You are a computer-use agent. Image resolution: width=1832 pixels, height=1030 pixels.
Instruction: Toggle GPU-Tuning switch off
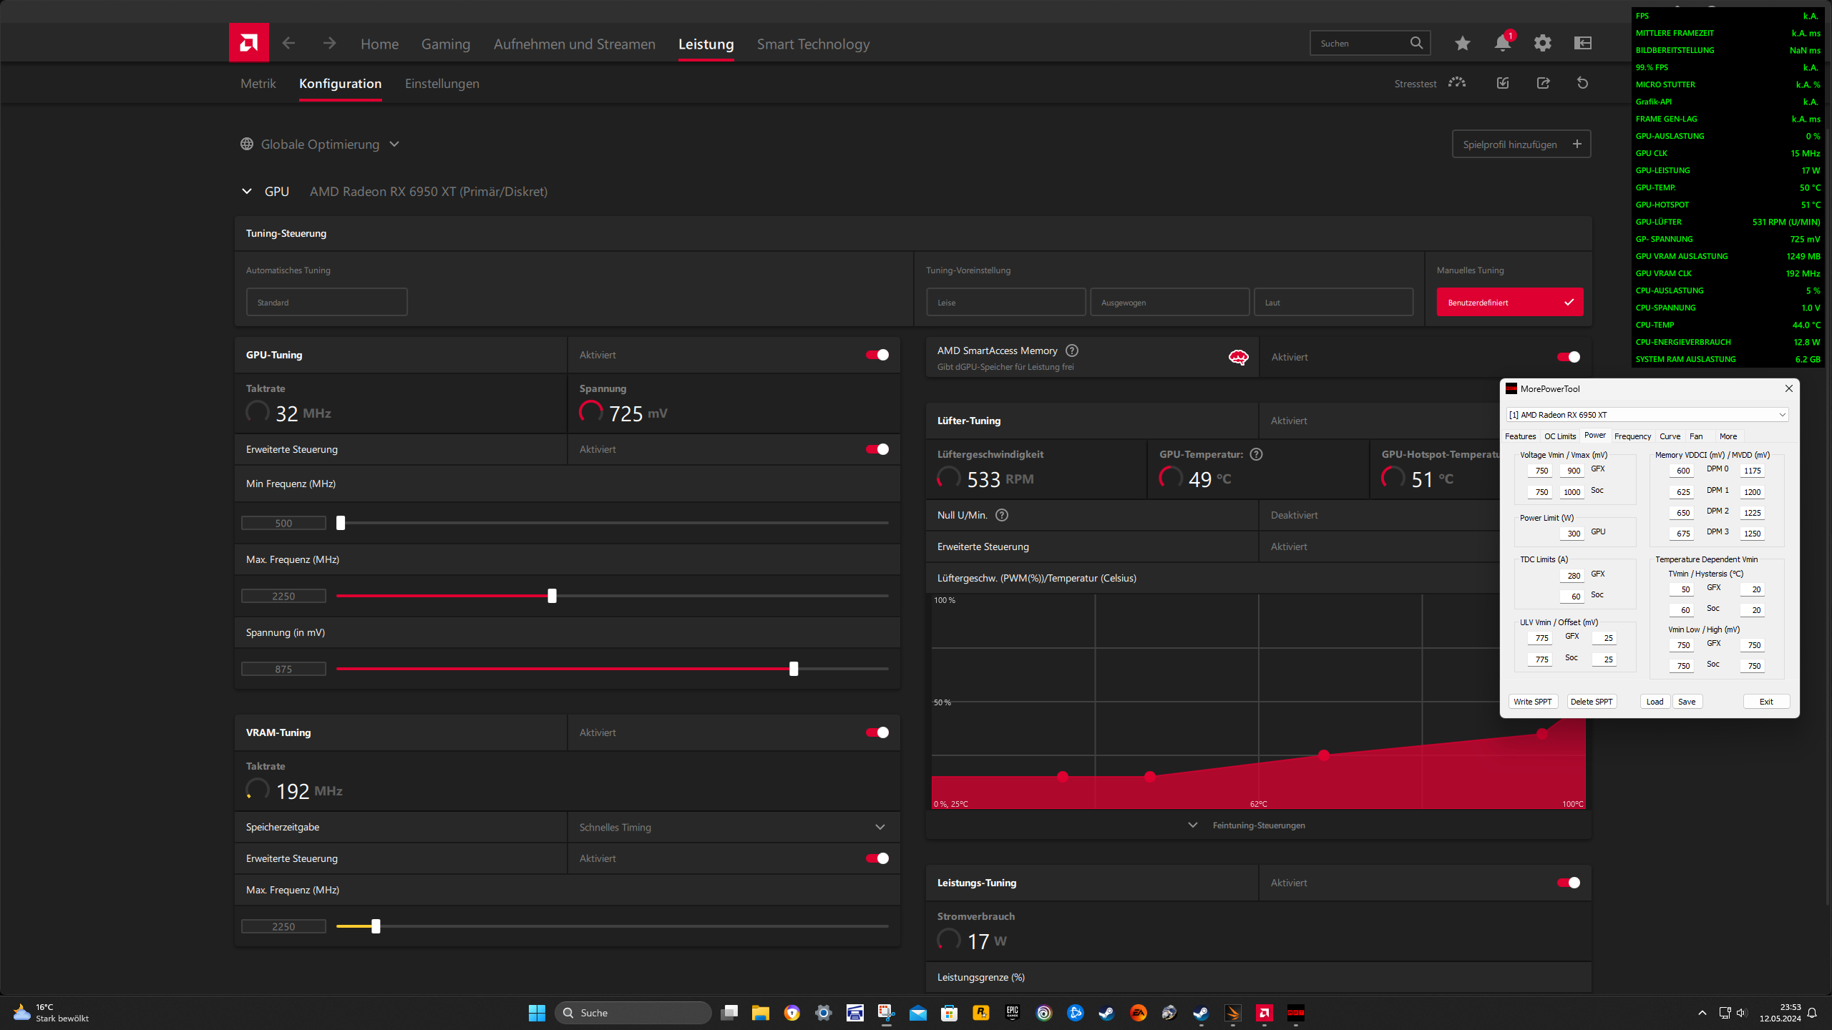[x=877, y=355]
